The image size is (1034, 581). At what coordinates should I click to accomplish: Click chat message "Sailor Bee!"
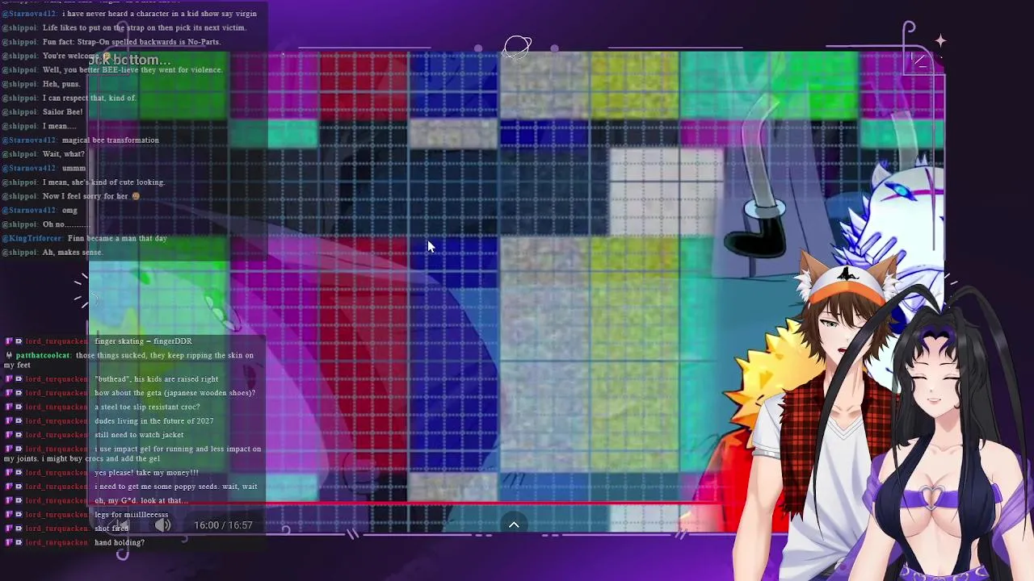(x=62, y=111)
